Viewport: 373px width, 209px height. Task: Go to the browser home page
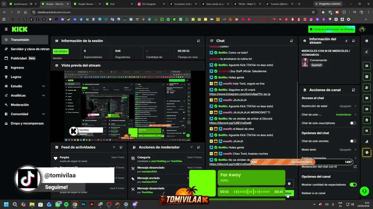[x=25, y=12]
